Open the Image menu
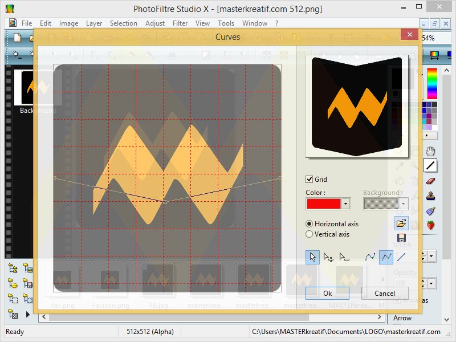 coord(68,23)
